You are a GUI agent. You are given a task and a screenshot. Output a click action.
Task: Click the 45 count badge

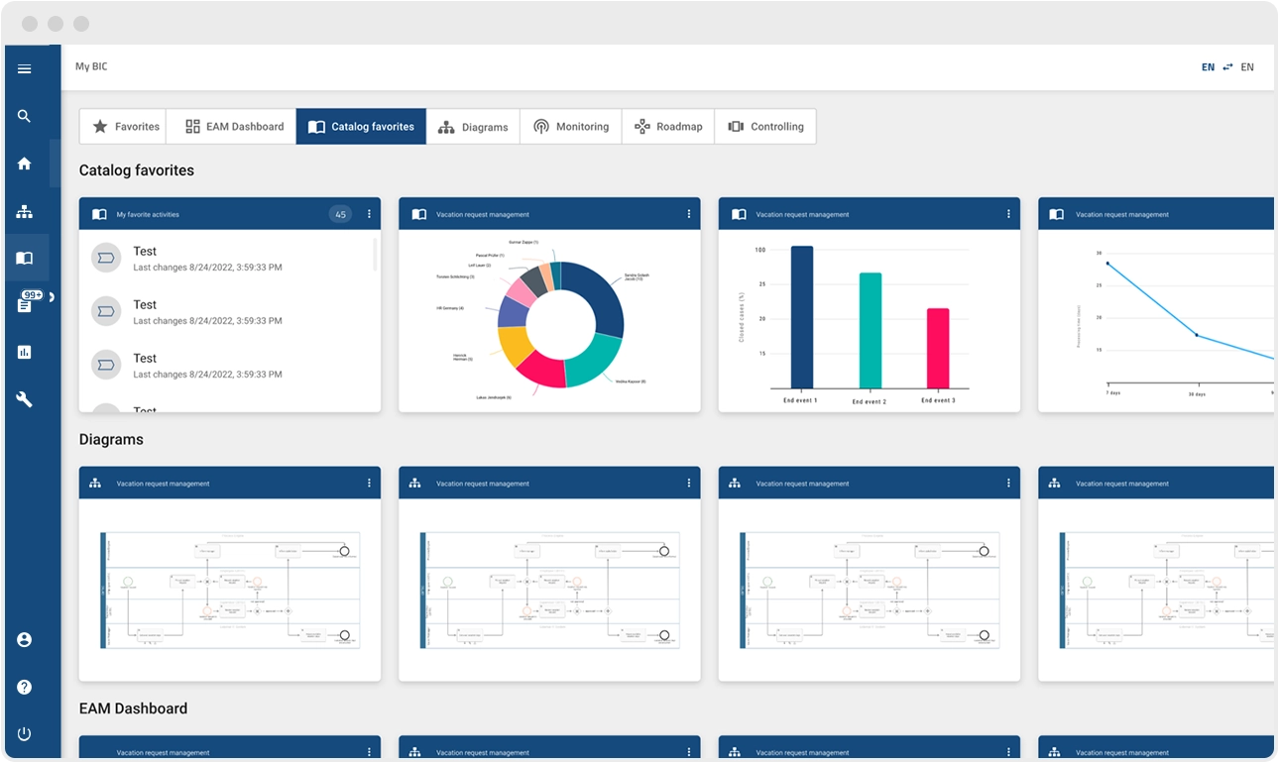point(341,214)
